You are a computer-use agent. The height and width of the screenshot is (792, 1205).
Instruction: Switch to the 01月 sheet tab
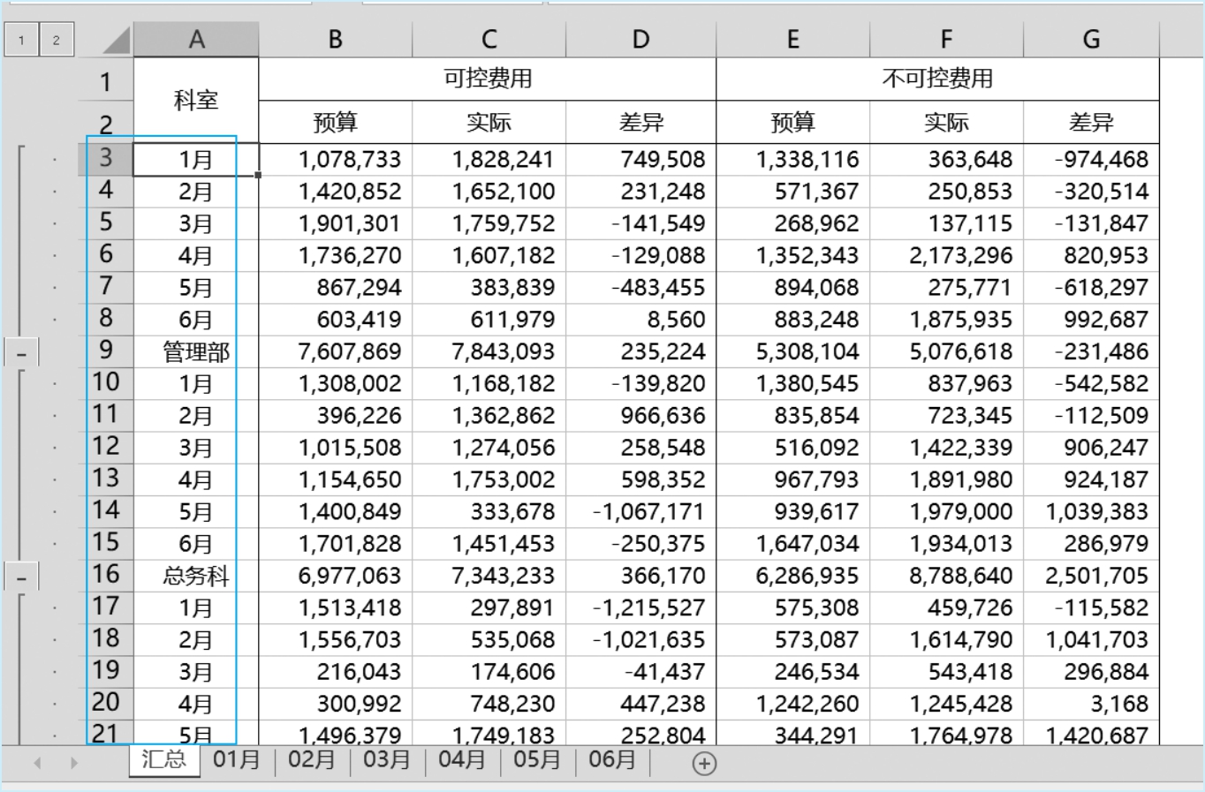[x=237, y=760]
